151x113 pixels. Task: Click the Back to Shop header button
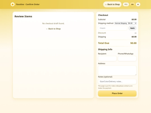[112, 4]
